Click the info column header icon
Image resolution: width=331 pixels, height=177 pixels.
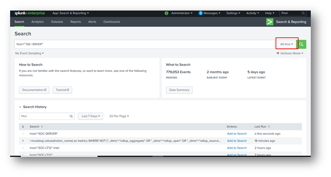coord(23,127)
